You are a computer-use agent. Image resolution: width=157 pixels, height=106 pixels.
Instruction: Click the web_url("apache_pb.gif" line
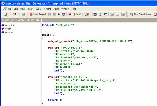[x=67, y=77]
